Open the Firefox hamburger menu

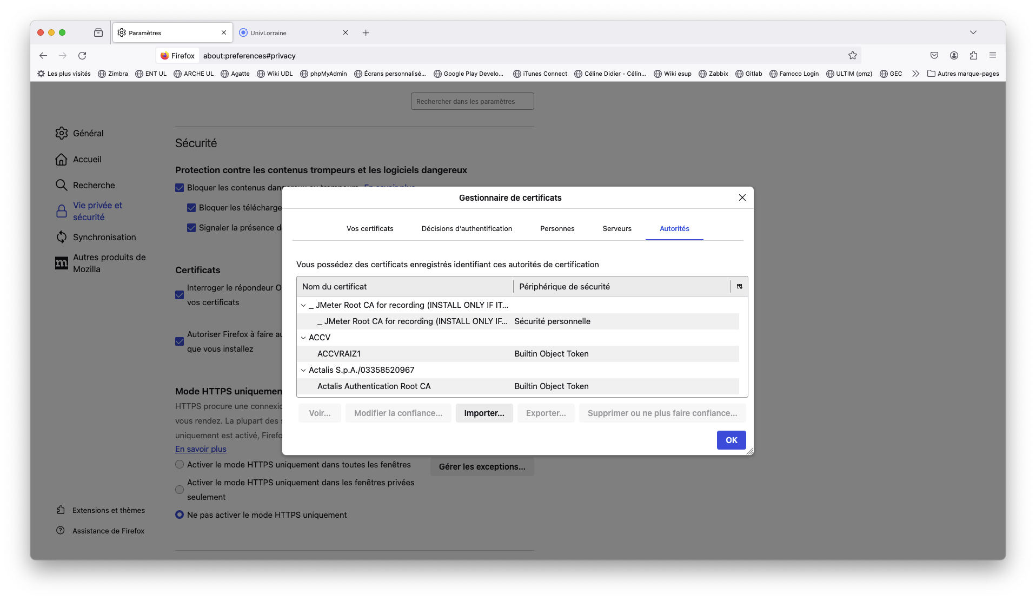pos(993,56)
